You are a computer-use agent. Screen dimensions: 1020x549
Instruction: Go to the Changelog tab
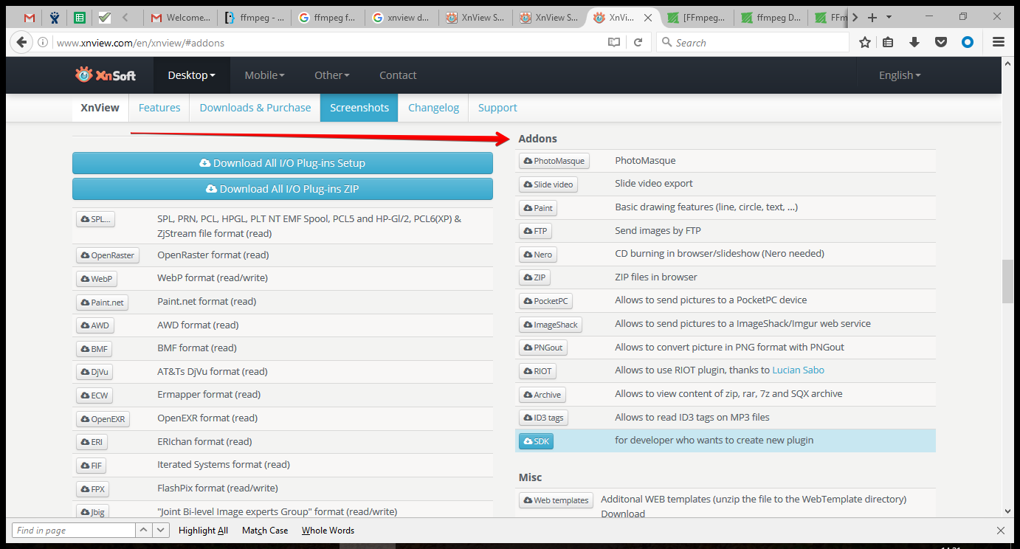point(433,108)
